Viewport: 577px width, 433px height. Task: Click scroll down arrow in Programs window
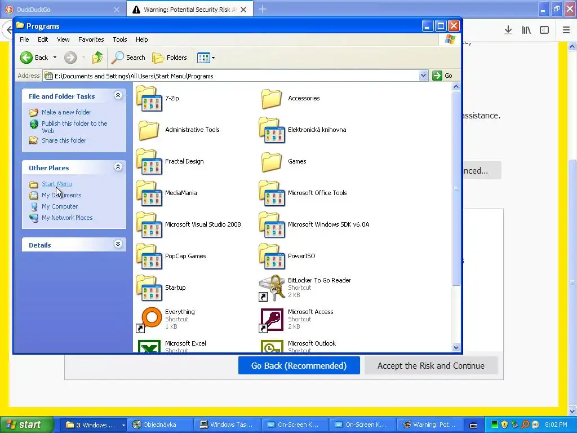click(x=456, y=347)
